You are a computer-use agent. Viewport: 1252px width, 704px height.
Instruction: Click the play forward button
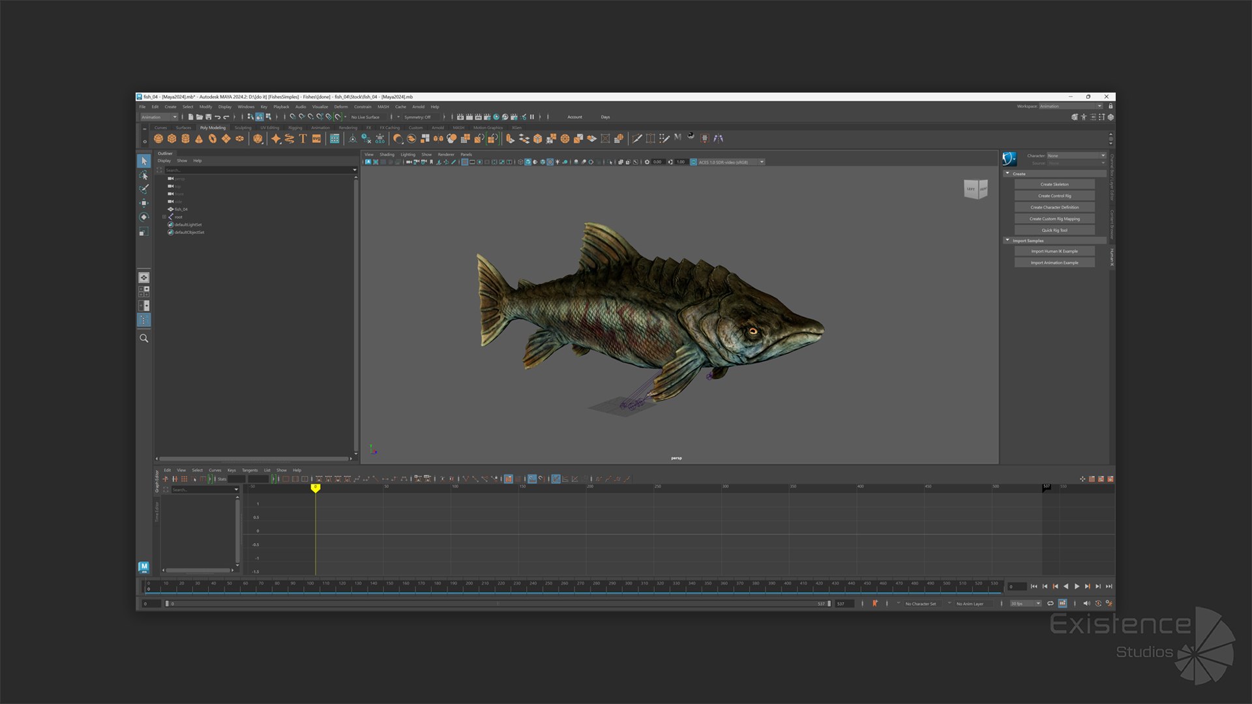pos(1077,587)
